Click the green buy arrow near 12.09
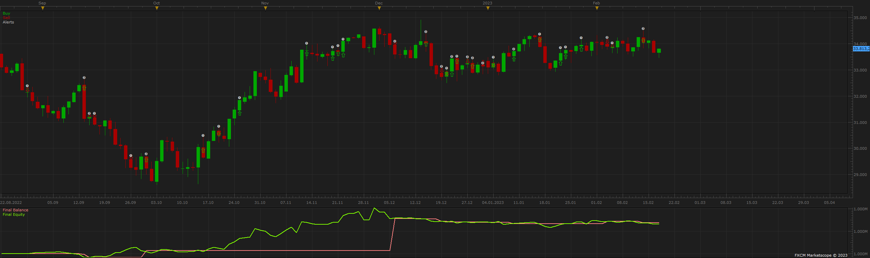870x258 pixels. coord(84,88)
